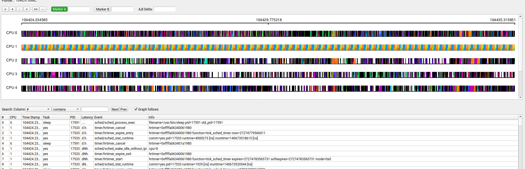Uncheck the Graph follows checkbox
The image size is (525, 169).
(136, 109)
